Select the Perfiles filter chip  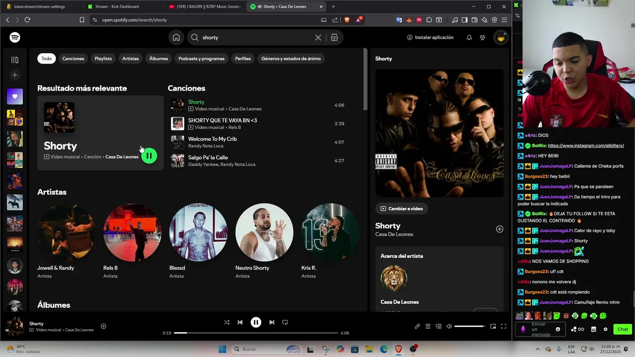243,59
